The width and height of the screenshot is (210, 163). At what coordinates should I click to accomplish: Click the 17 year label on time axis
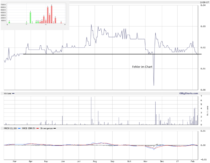point(177,161)
